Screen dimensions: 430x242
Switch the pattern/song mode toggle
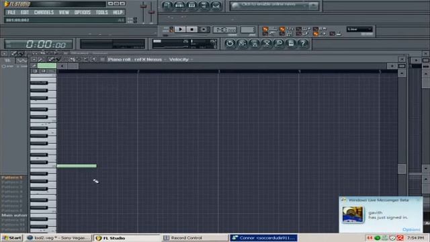coord(171,30)
